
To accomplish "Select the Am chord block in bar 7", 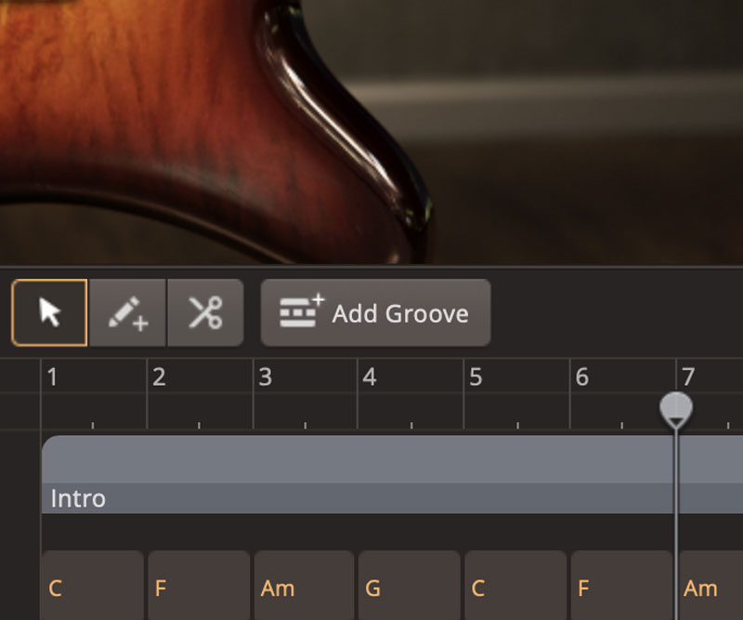I will [x=710, y=586].
